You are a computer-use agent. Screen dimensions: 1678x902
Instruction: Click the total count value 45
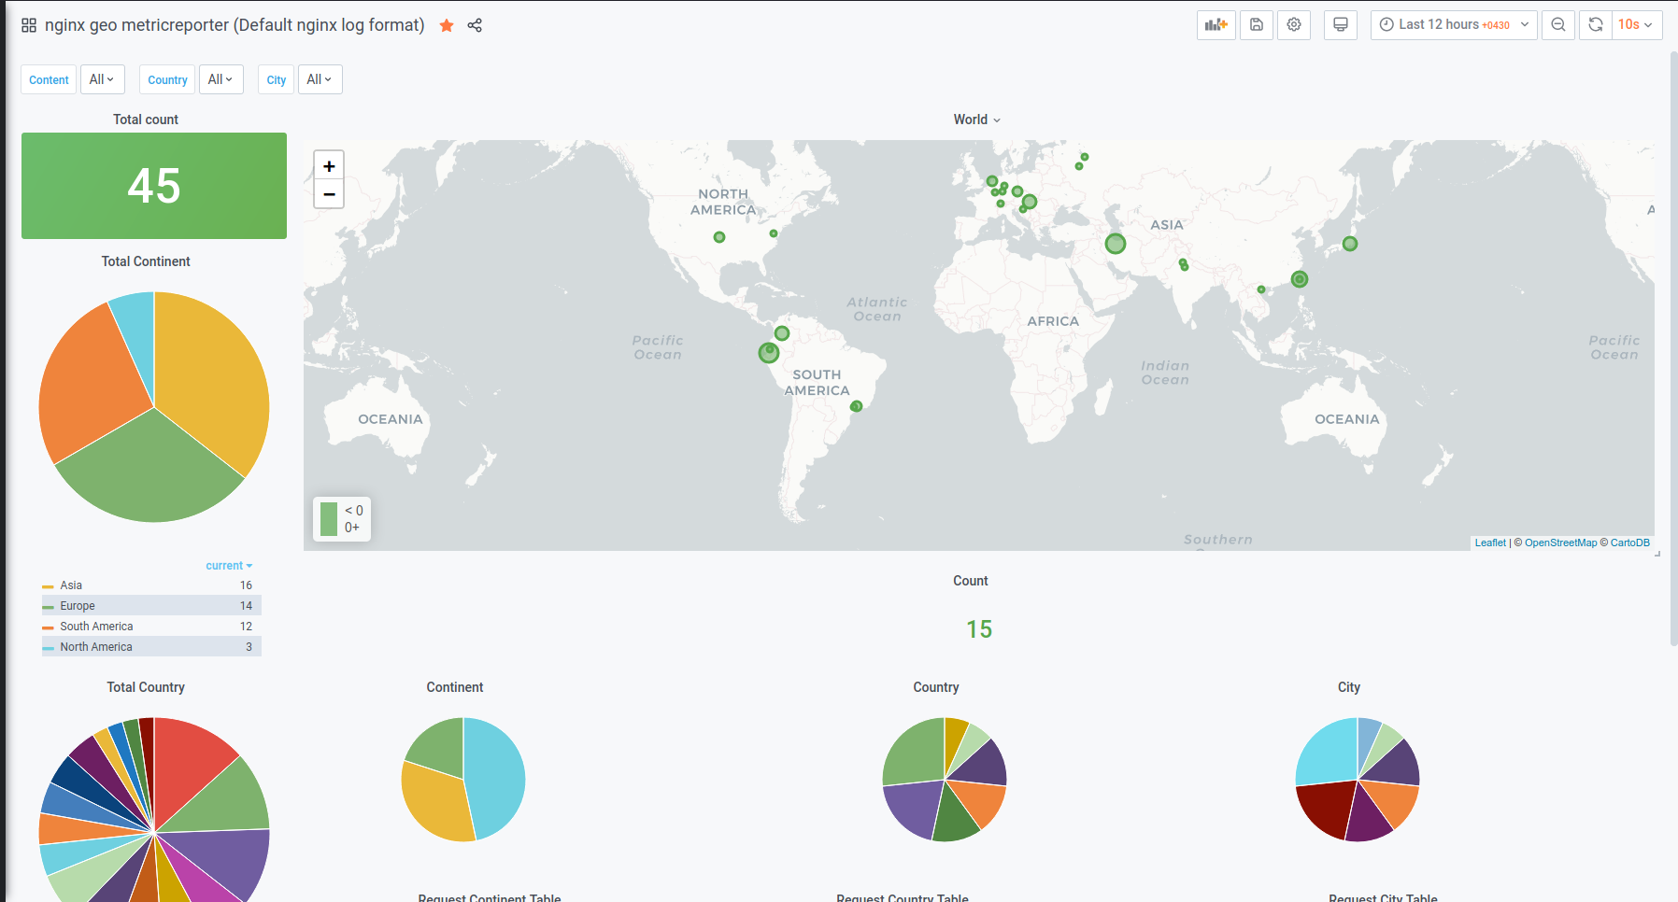pos(154,186)
